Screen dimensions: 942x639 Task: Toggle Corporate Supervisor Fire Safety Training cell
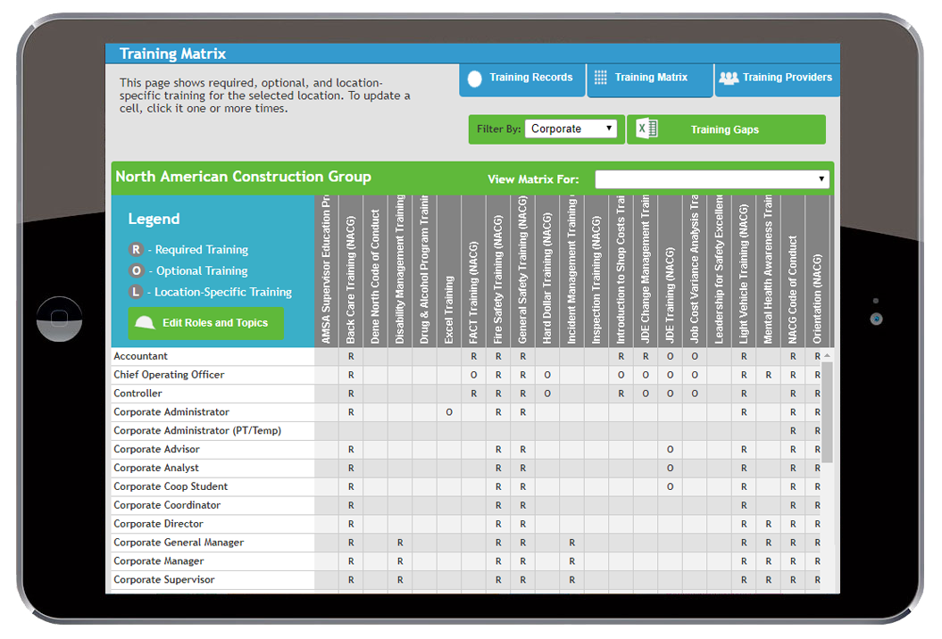[498, 579]
